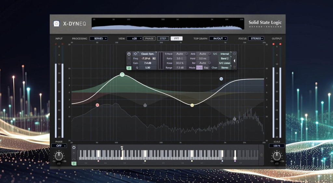Click the Range value -7.3 dB
Viewport: 333px width, 183px height.
point(180,68)
